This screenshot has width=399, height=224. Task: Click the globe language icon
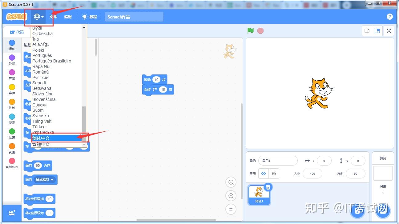tap(37, 17)
